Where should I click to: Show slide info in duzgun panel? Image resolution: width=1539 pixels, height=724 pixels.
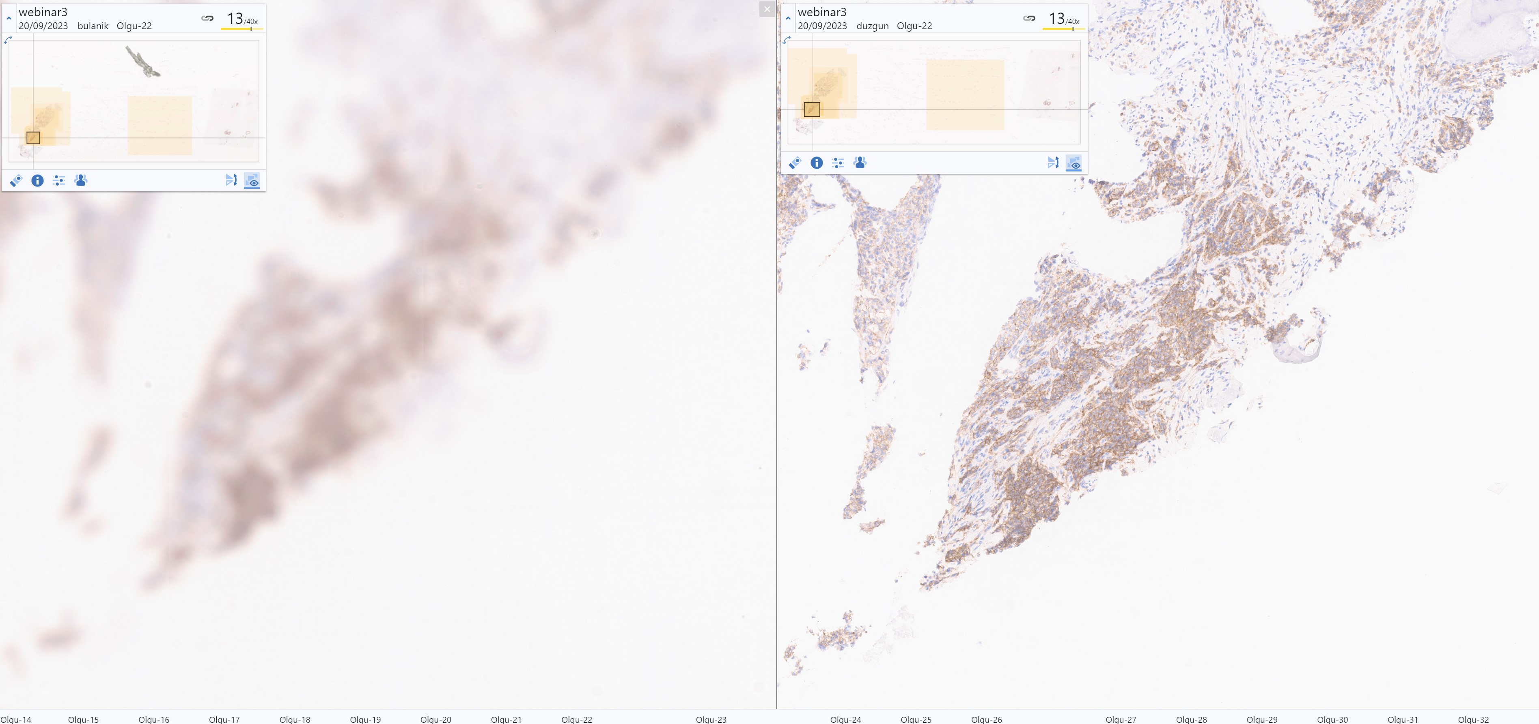pyautogui.click(x=816, y=162)
